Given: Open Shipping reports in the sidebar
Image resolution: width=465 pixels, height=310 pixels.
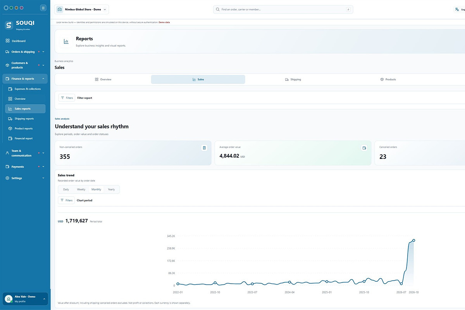Looking at the screenshot, I should click(25, 119).
